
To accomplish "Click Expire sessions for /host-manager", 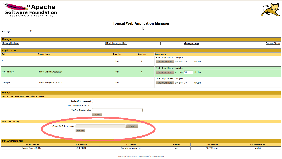I will 165,72.
